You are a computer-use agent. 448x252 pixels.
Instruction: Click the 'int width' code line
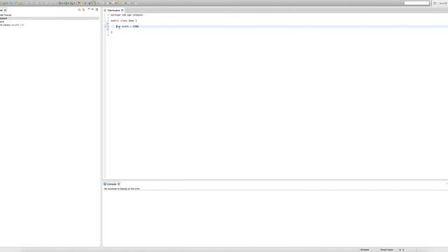pos(127,27)
